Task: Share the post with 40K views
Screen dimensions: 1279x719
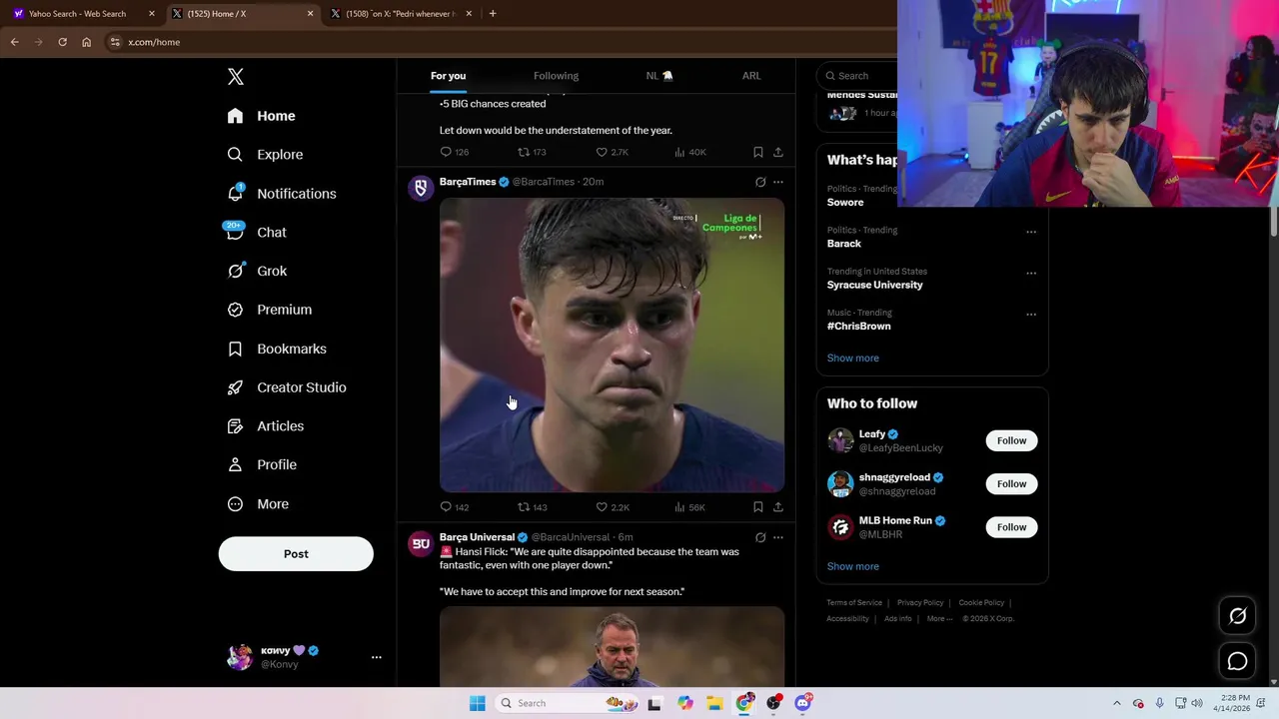Action: pos(778,152)
